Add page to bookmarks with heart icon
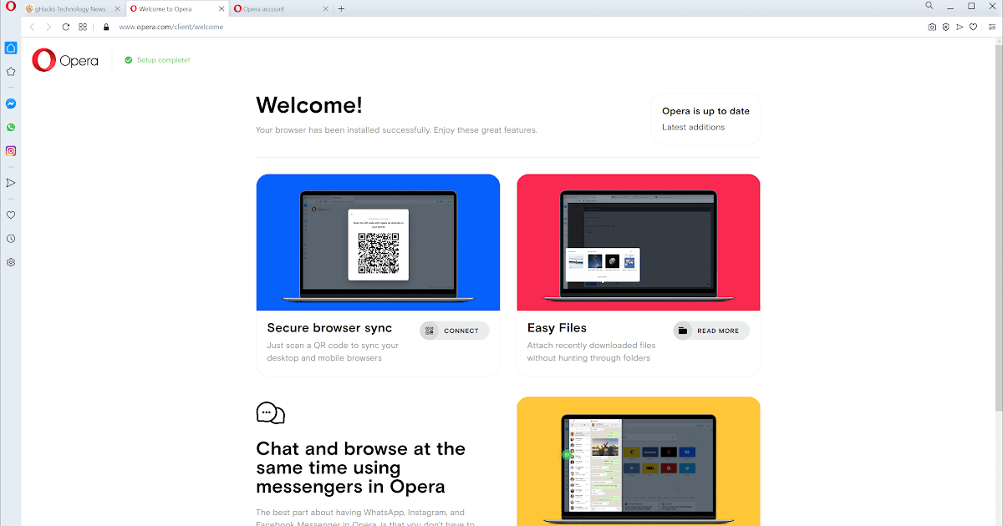Viewport: 1003px width, 526px height. (973, 27)
